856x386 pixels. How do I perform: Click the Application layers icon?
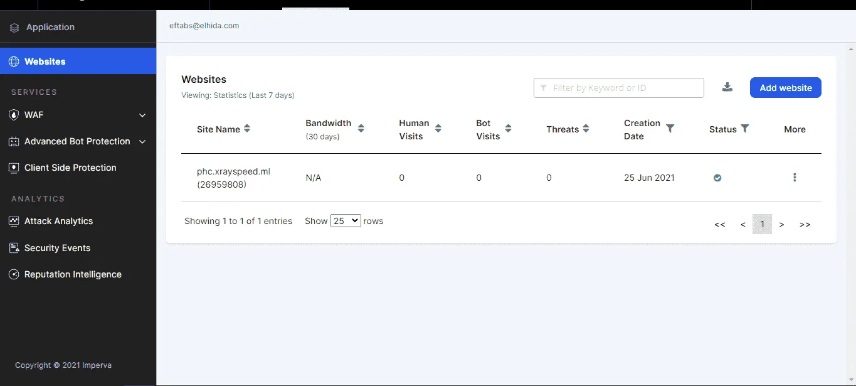(x=14, y=28)
